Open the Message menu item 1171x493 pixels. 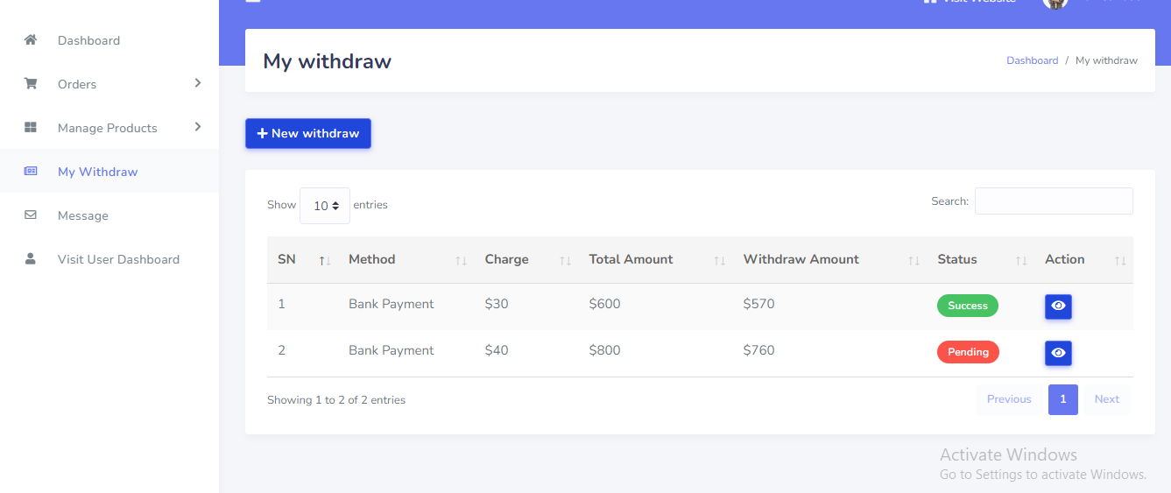click(x=83, y=215)
